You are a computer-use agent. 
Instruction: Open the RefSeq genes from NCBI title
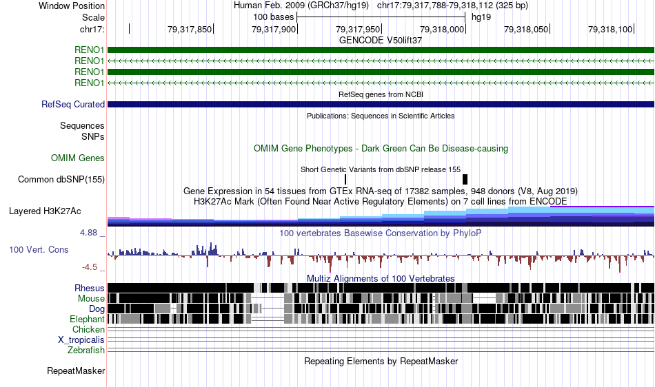[x=381, y=94]
